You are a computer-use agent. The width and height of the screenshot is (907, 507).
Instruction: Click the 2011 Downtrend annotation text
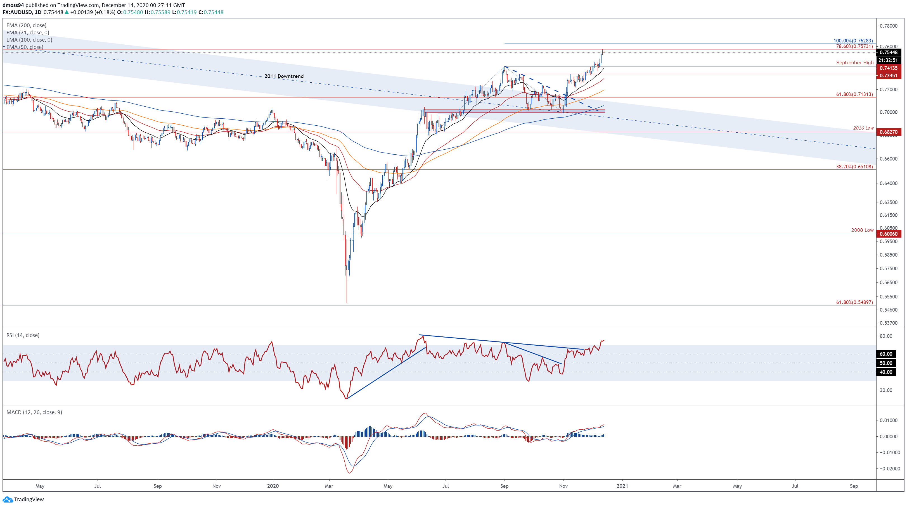pos(284,76)
